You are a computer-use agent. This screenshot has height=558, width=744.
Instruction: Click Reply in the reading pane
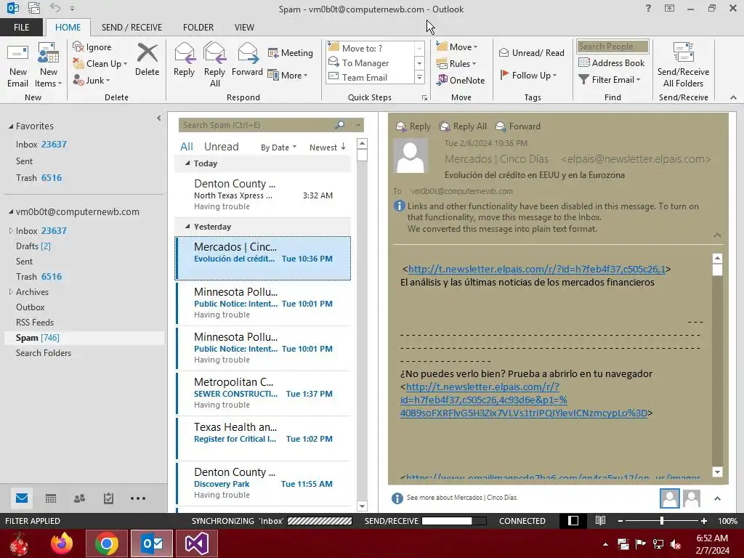click(413, 126)
